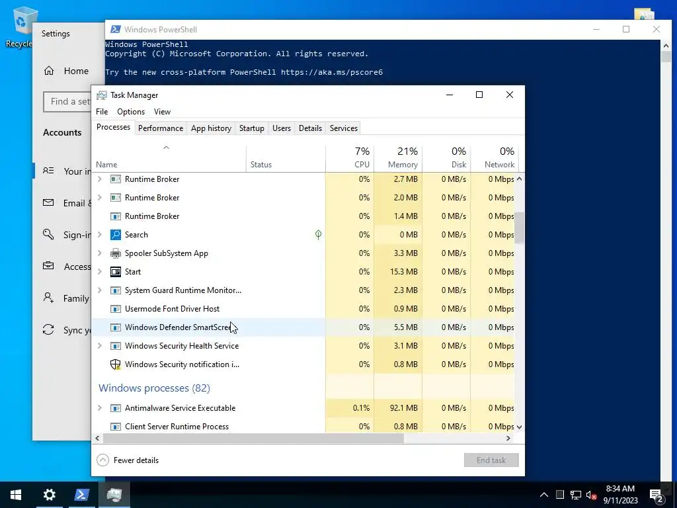Expand the Windows Security Health Service row
Image resolution: width=677 pixels, height=508 pixels.
point(100,346)
